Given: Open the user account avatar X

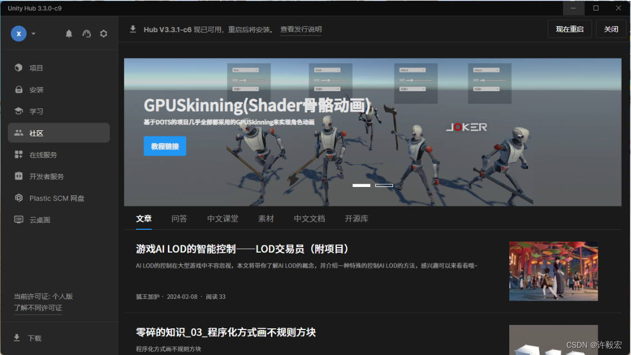Looking at the screenshot, I should pos(18,34).
